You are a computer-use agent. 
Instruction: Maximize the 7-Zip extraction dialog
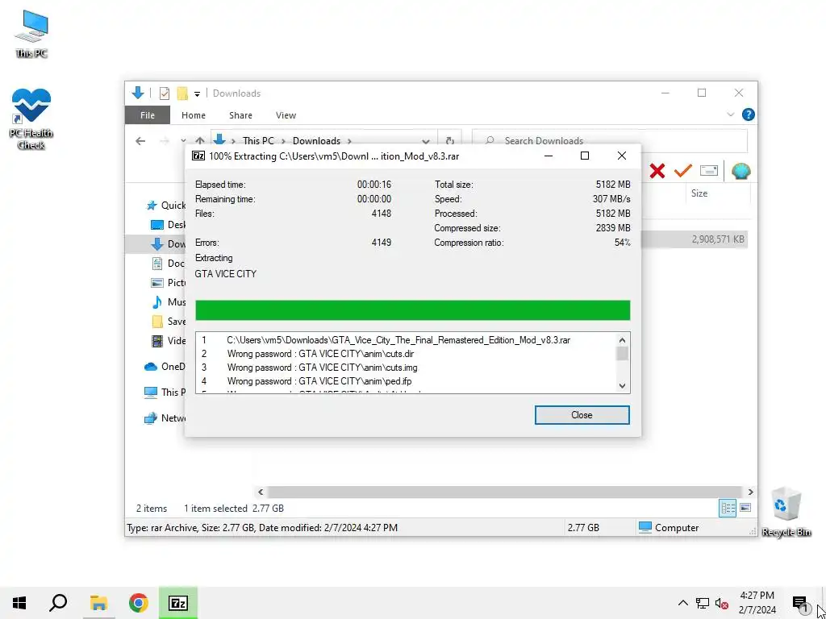pos(584,156)
